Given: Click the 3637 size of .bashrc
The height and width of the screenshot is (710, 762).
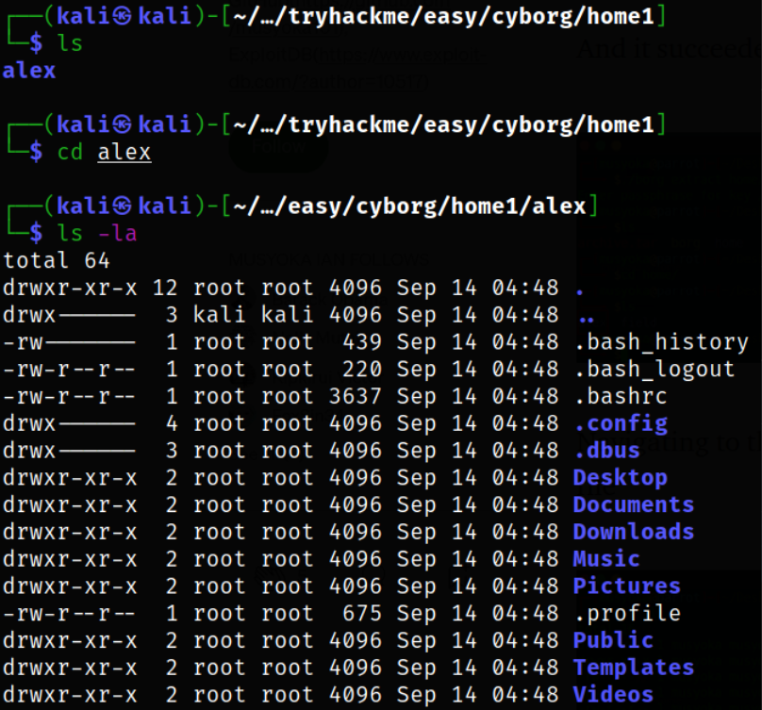Looking at the screenshot, I should point(356,396).
